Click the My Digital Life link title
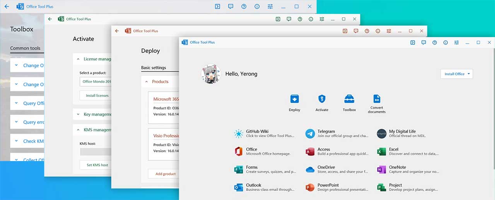The width and height of the screenshot is (495, 200). pos(402,131)
